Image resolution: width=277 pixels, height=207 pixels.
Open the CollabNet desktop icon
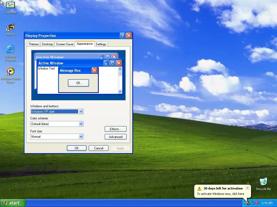(11, 7)
